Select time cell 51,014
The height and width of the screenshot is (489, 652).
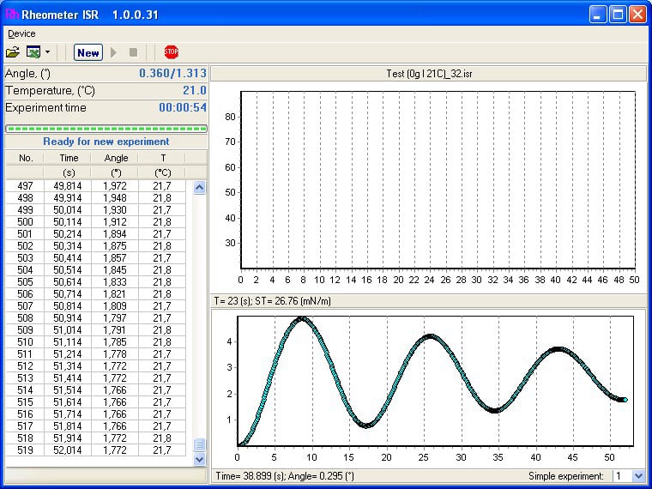click(68, 330)
